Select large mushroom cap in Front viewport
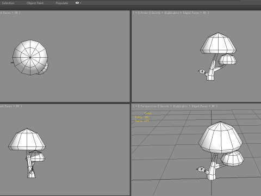The image size is (261, 196). pos(218,43)
